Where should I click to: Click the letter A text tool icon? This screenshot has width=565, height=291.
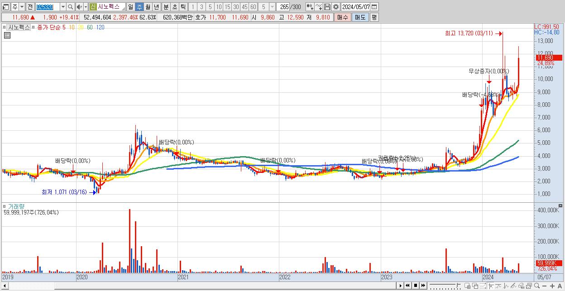[560, 286]
